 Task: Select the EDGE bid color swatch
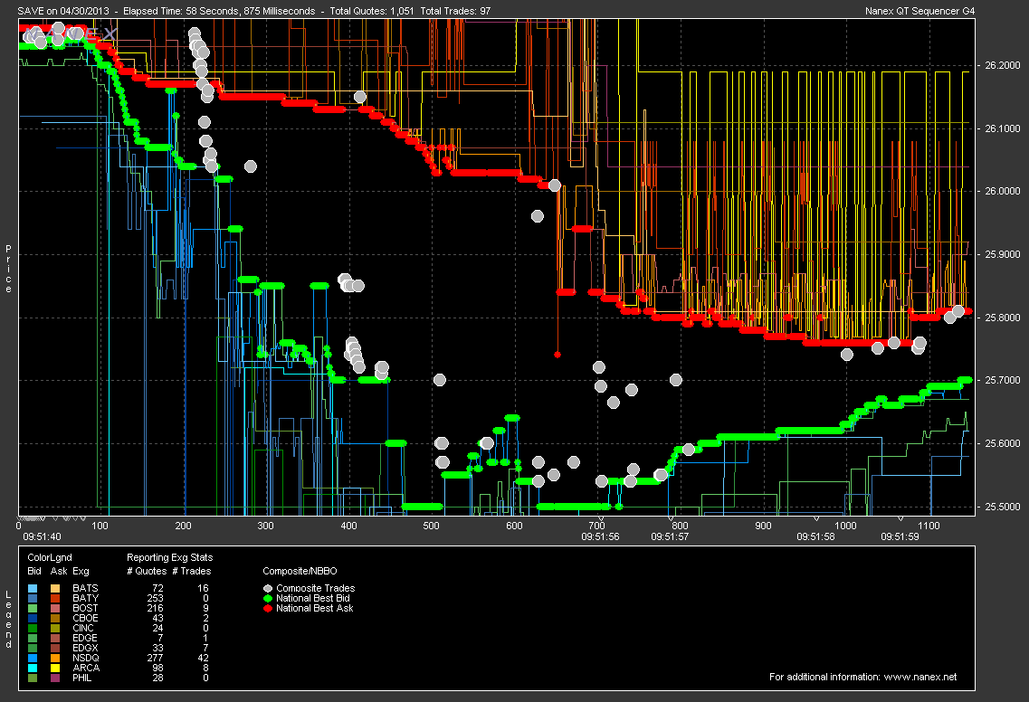click(x=33, y=638)
